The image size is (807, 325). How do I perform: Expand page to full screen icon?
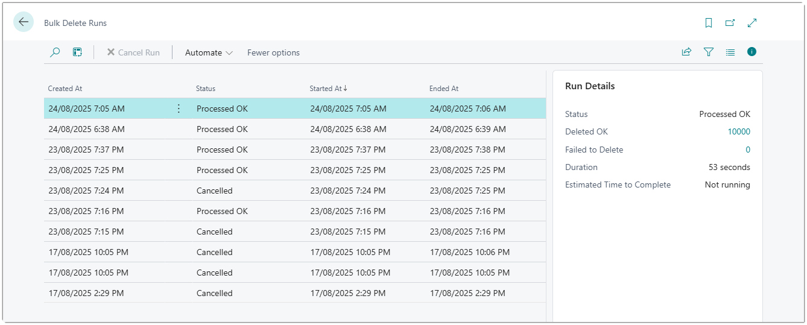[x=752, y=23]
